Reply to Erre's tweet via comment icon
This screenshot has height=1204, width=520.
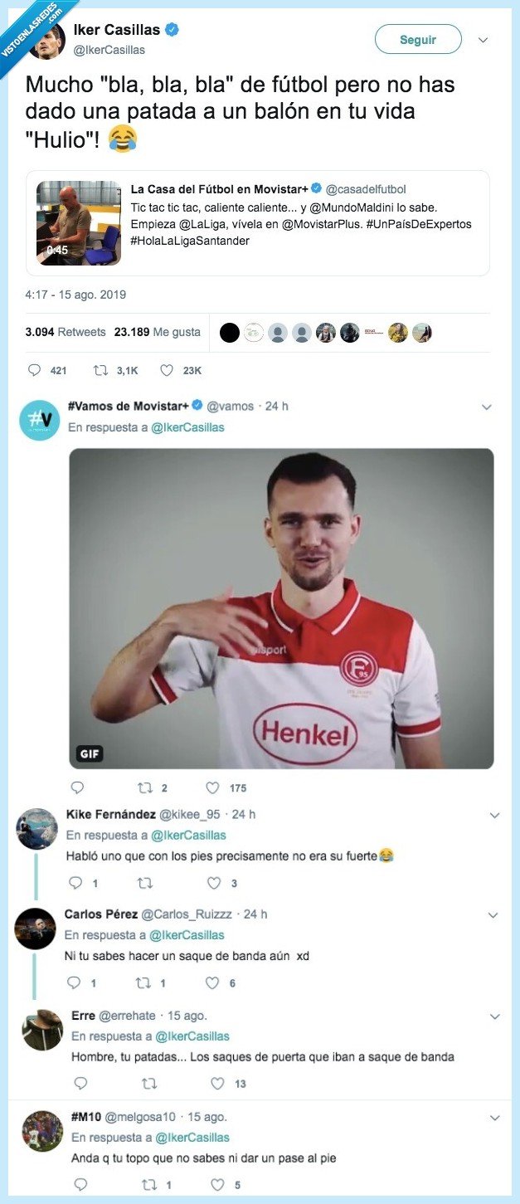point(80,1083)
